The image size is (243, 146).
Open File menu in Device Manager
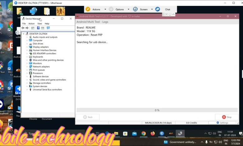(x=24, y=24)
